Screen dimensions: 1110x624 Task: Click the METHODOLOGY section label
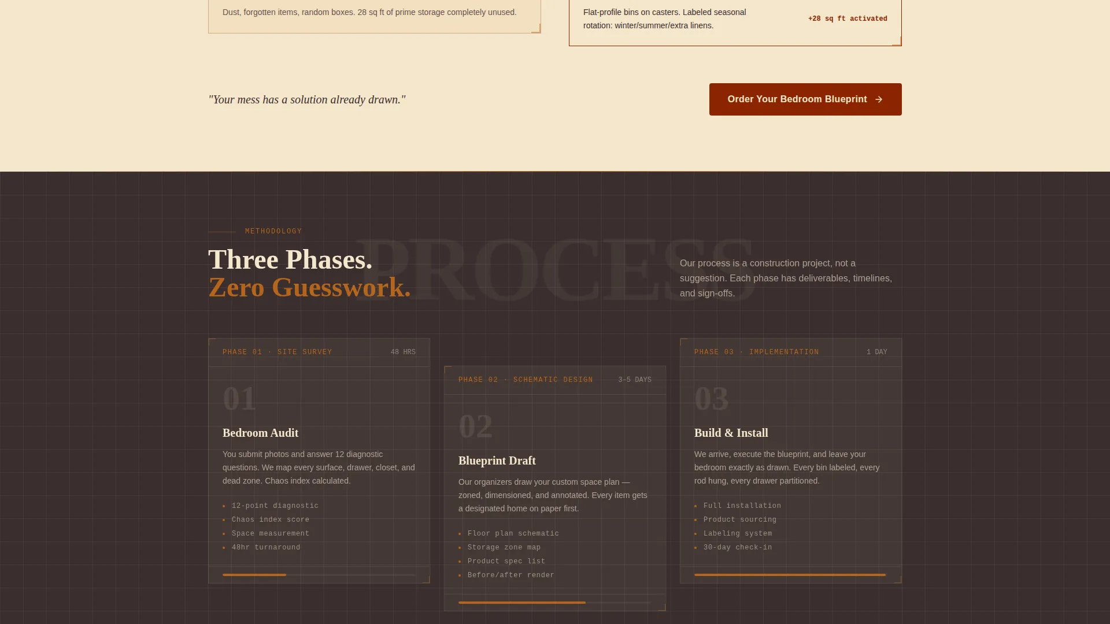273,231
